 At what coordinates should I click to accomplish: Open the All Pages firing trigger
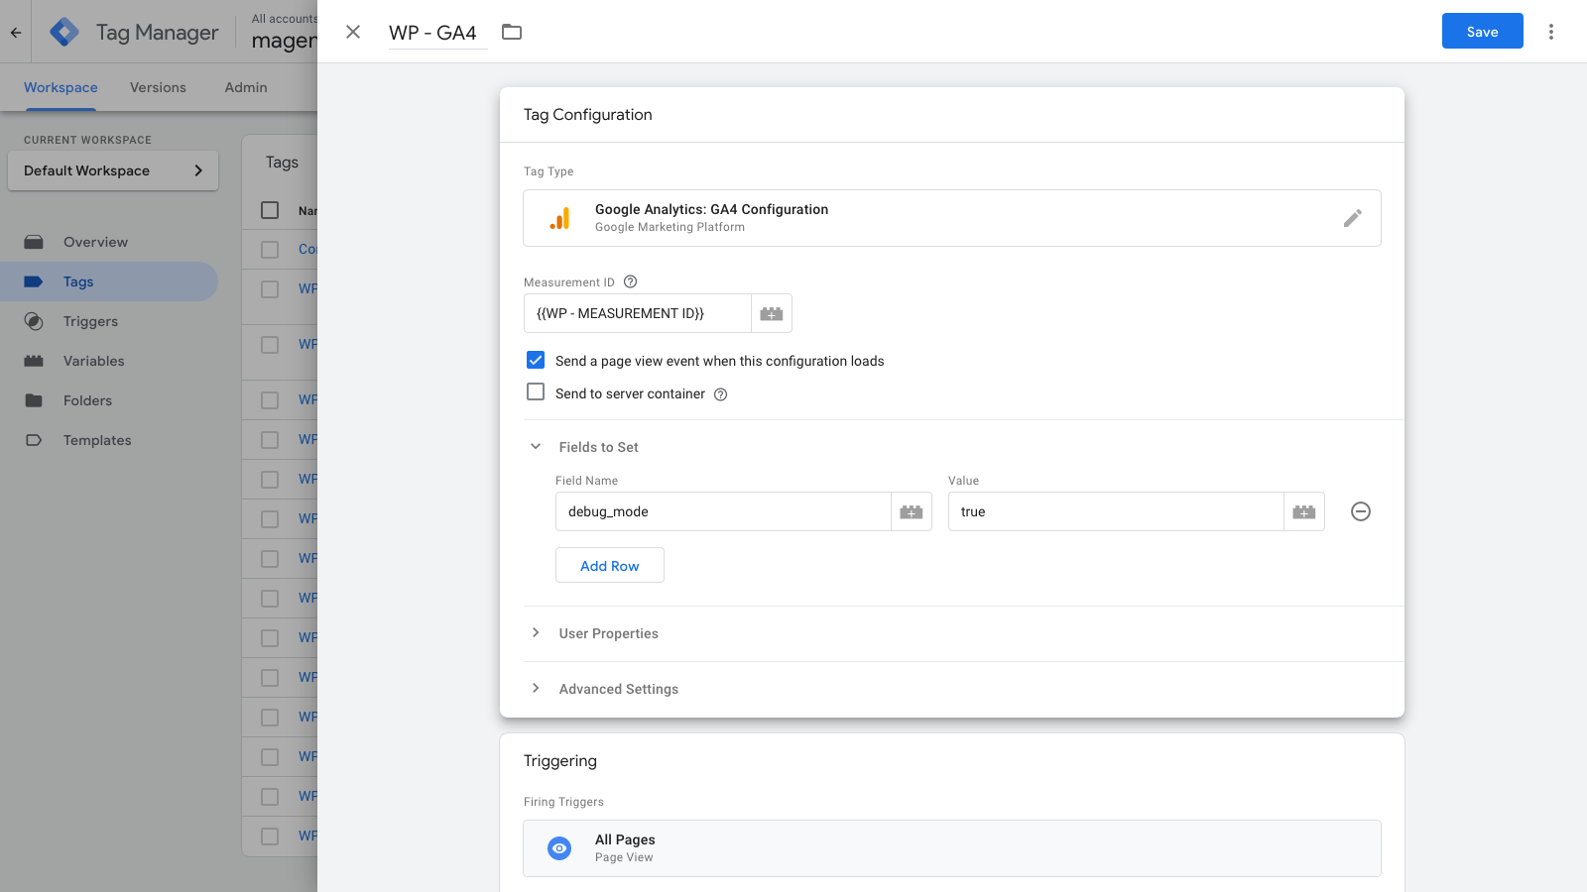[x=952, y=848]
